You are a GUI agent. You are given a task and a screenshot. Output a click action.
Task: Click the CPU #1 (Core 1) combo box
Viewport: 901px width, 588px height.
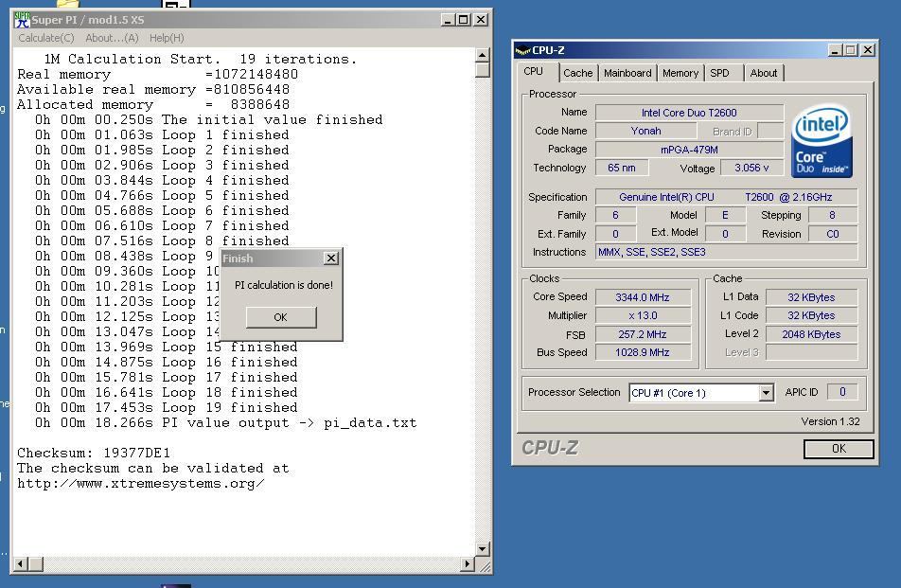701,393
